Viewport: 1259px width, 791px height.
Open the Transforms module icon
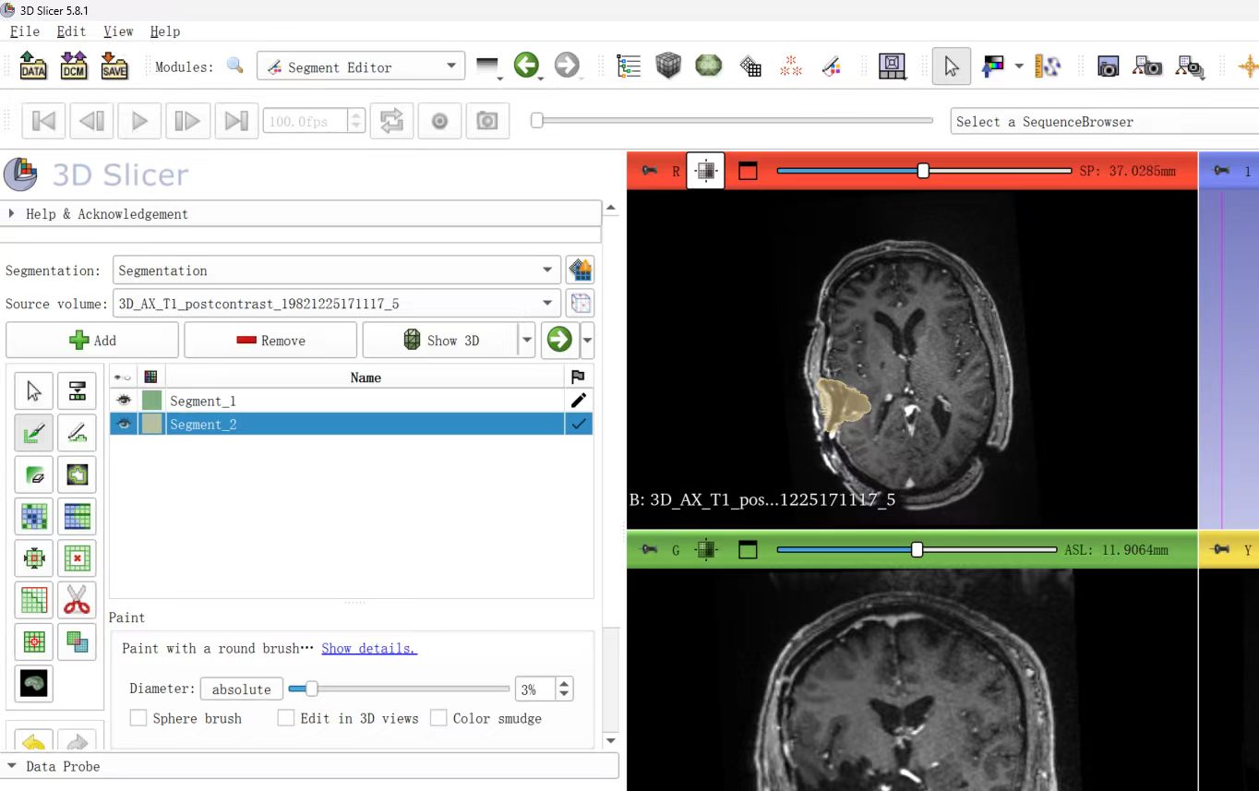pos(750,66)
